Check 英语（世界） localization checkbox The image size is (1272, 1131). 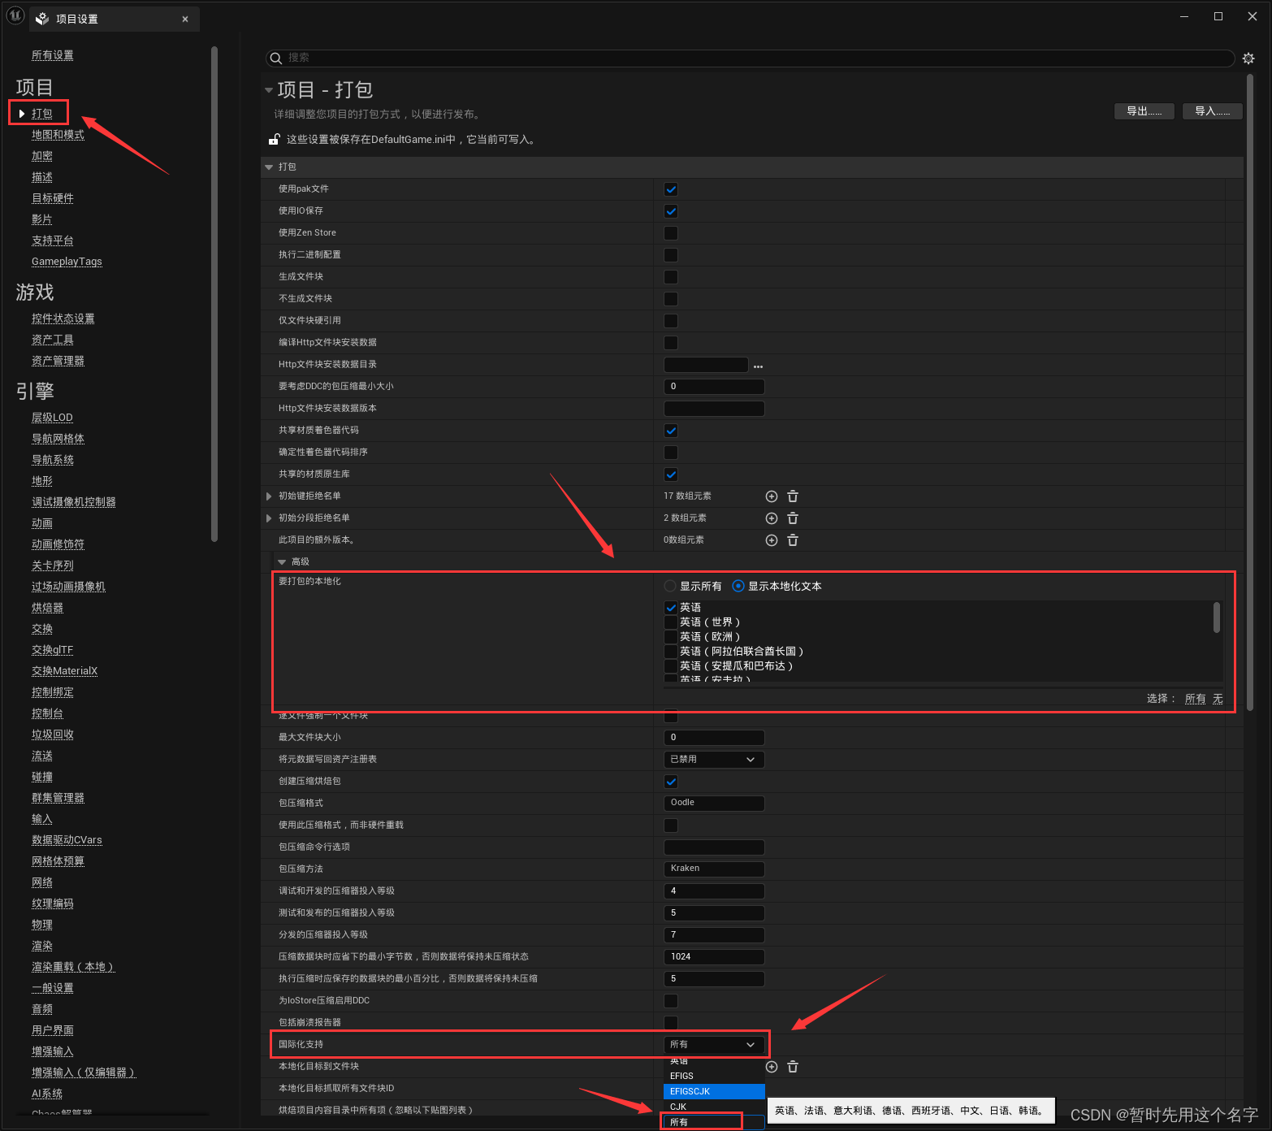click(671, 622)
